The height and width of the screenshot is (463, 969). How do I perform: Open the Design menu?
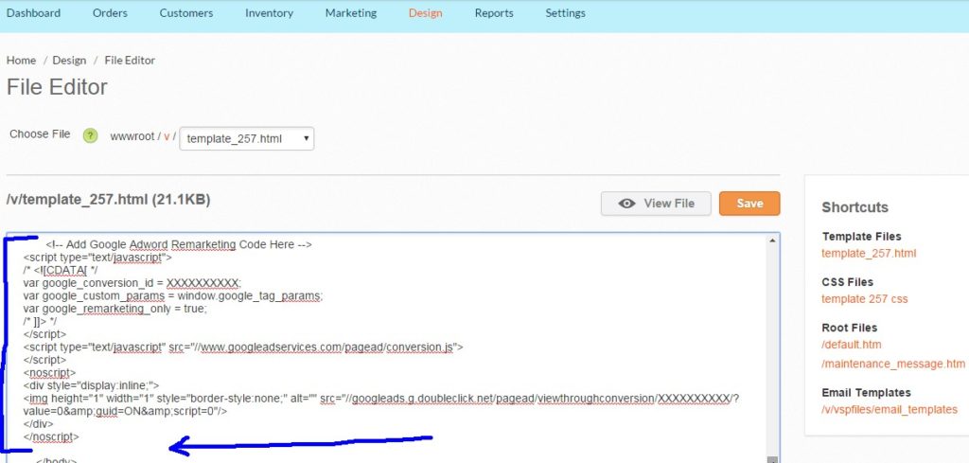pyautogui.click(x=425, y=13)
